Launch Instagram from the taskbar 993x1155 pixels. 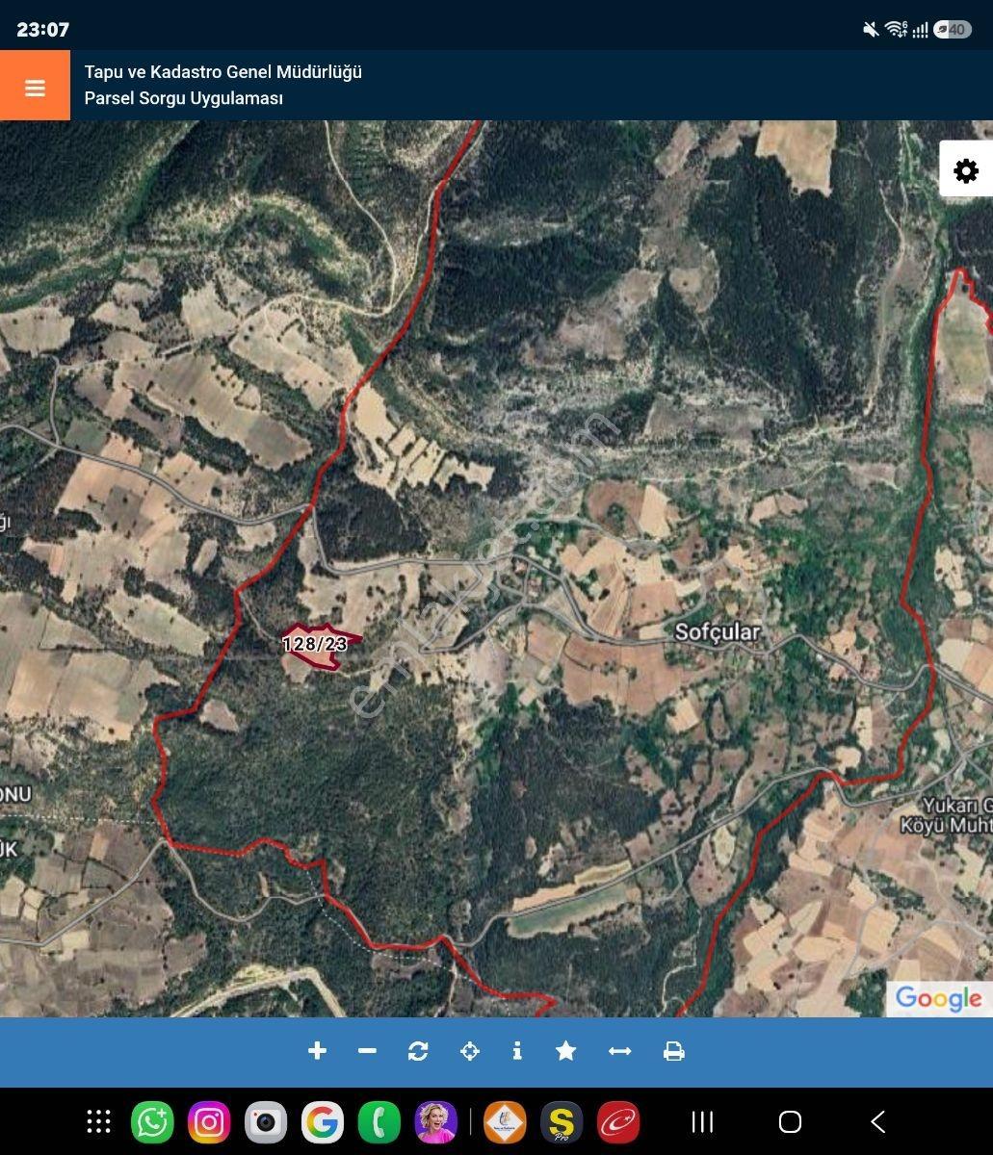209,1122
